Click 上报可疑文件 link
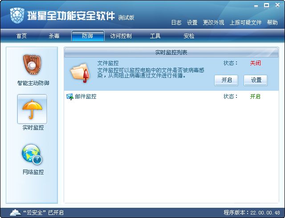The image size is (285, 218). tap(245, 23)
